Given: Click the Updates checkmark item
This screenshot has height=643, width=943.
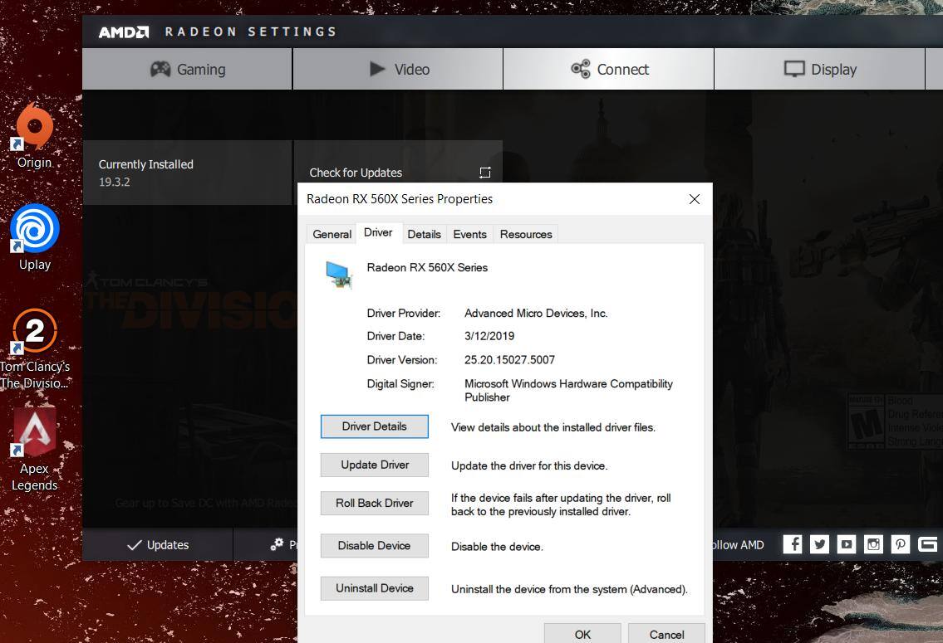Looking at the screenshot, I should pos(158,544).
